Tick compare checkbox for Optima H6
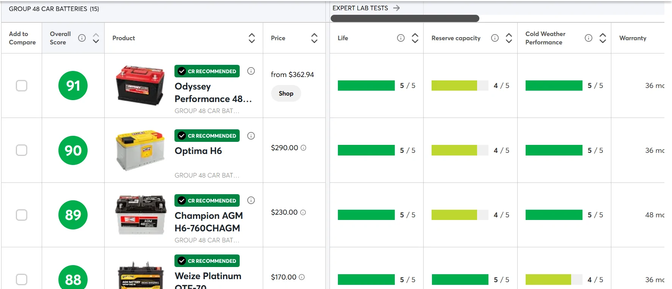The height and width of the screenshot is (289, 672). 22,150
